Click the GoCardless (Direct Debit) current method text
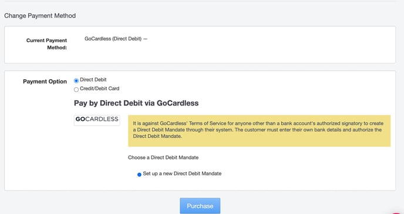This screenshot has width=404, height=214. pyautogui.click(x=116, y=39)
